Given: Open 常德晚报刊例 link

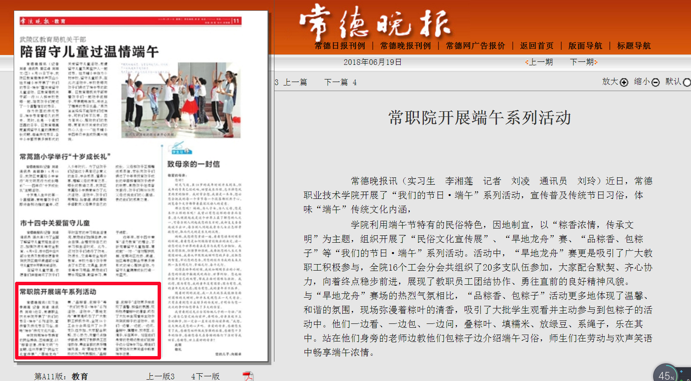Looking at the screenshot, I should click(x=405, y=46).
